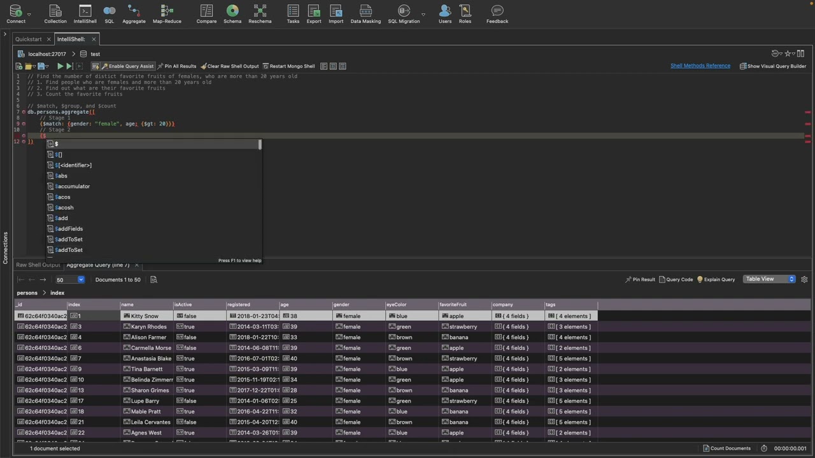Click the save script icon
Image resolution: width=815 pixels, height=458 pixels.
pos(41,66)
